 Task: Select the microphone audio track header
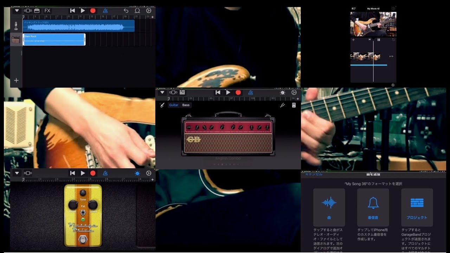tap(16, 26)
